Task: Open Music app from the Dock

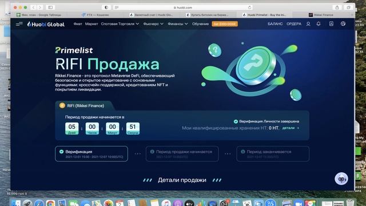Action: point(166,203)
